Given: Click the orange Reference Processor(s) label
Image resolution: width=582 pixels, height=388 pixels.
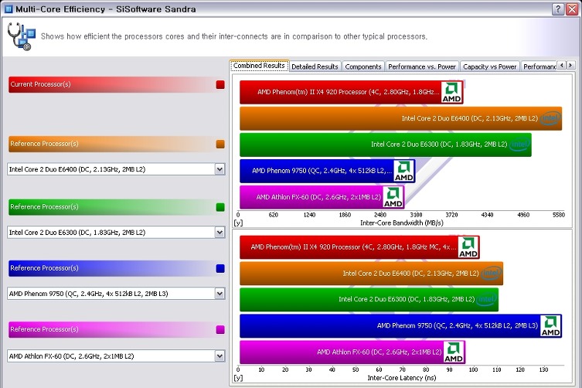Looking at the screenshot, I should 44,144.
